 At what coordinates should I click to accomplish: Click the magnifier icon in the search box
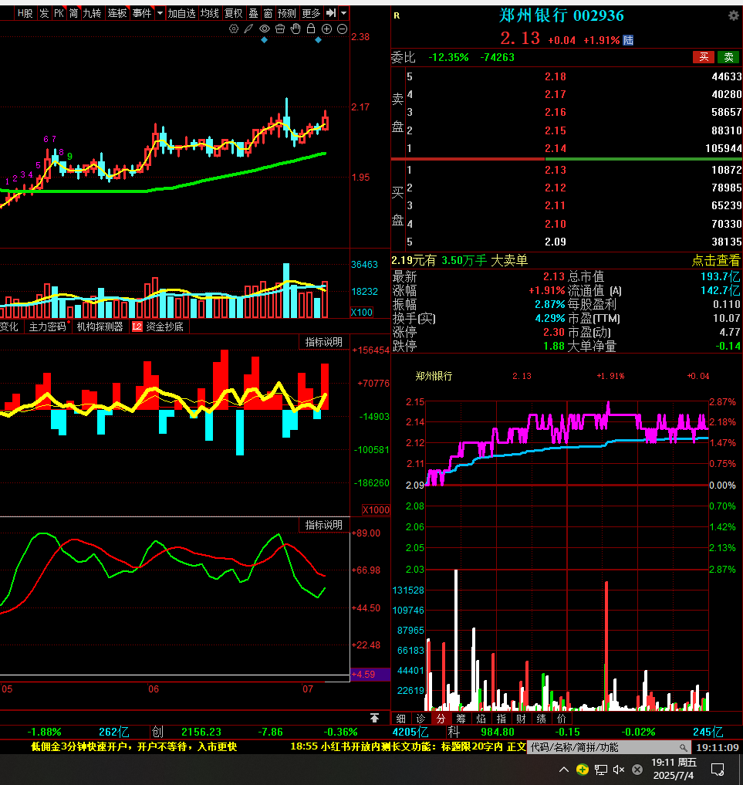(x=683, y=747)
